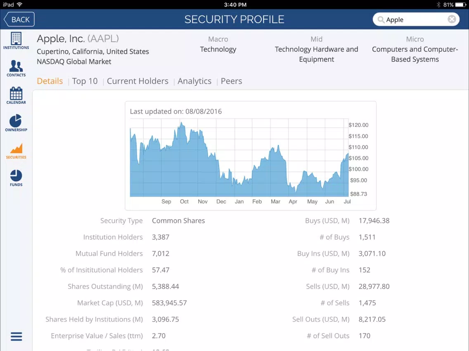This screenshot has width=469, height=351.
Task: Tap the $120.00 axis label
Action: [358, 125]
